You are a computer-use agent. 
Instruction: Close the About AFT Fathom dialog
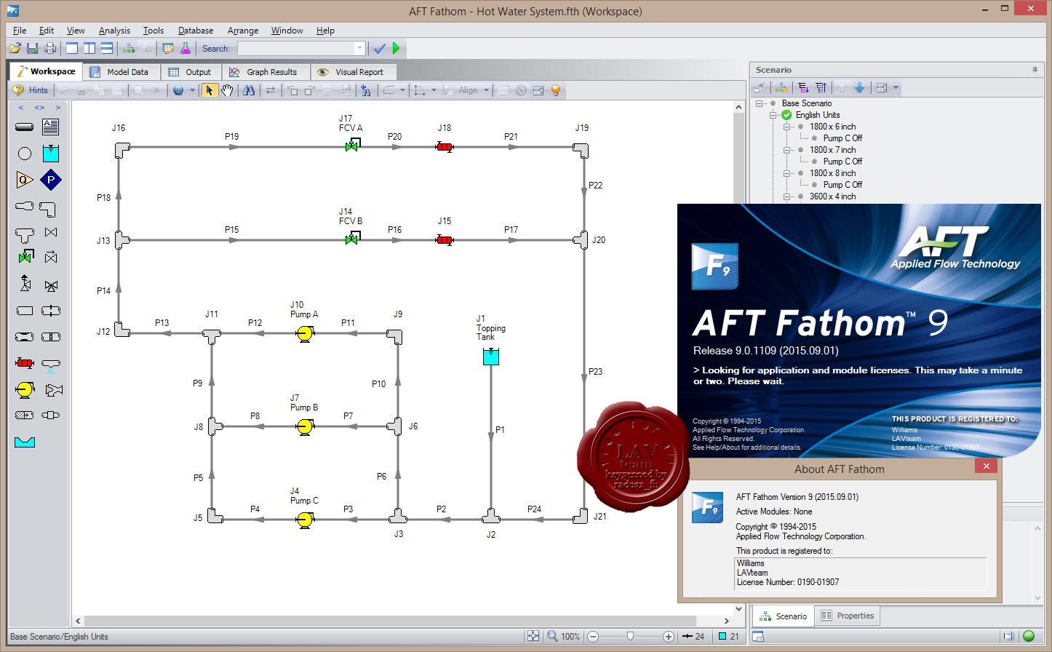pos(986,466)
